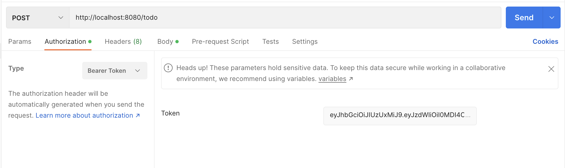
Task: Open the POST request method dropdown
Action: [x=37, y=18]
